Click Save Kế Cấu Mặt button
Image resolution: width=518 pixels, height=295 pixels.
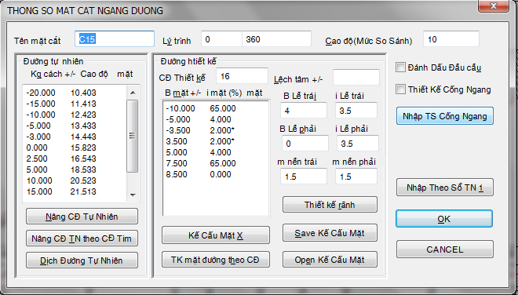click(x=330, y=233)
